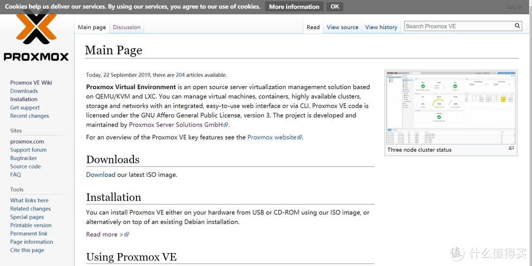Screen dimensions: 532x266
Task: Click the 204 articles count link
Action: point(180,75)
